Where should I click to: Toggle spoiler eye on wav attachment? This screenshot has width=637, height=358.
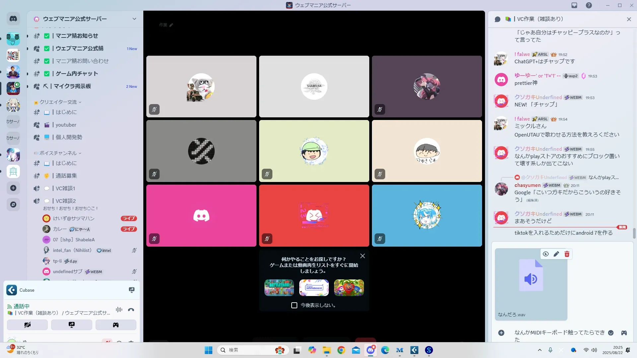tap(546, 254)
